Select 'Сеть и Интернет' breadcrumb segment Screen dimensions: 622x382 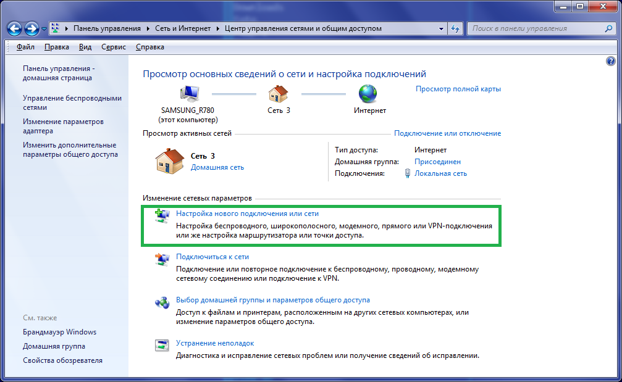[x=183, y=28]
